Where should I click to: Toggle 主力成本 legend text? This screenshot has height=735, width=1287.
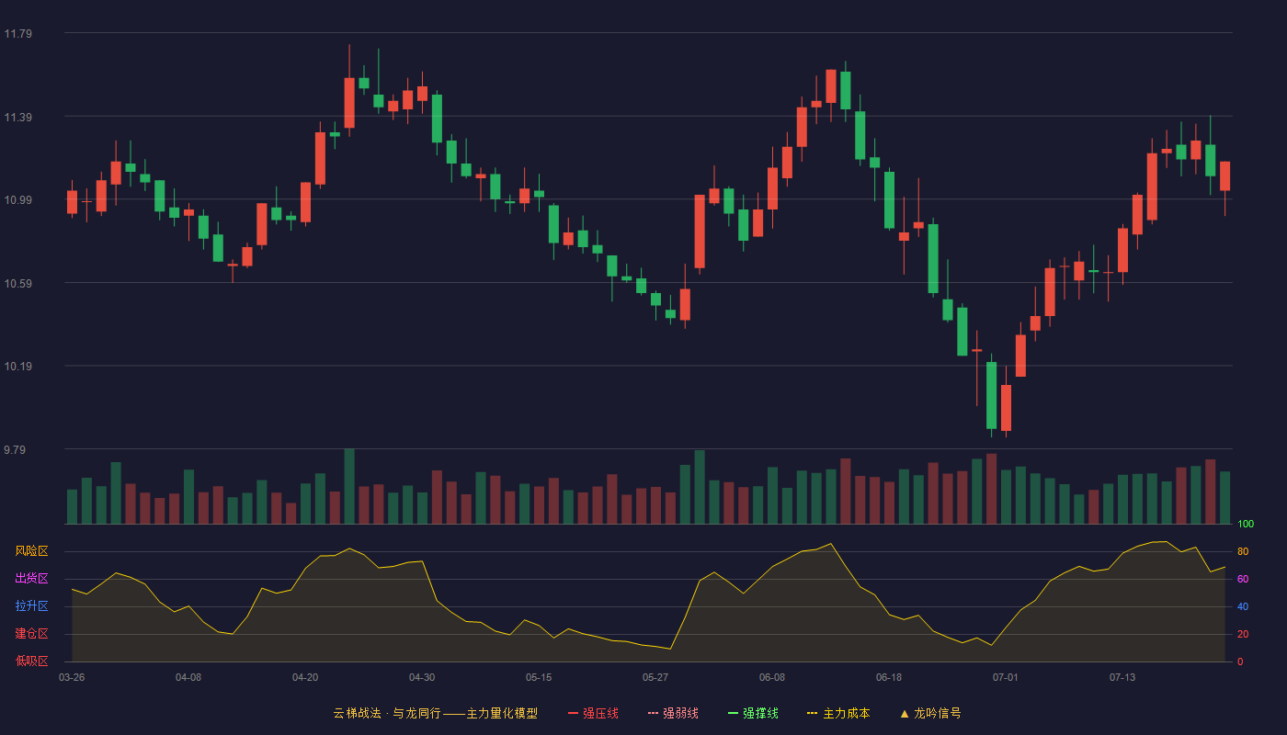pyautogui.click(x=846, y=713)
